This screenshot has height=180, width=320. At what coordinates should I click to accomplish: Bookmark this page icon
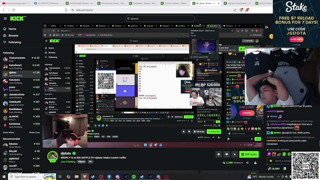click(x=66, y=10)
